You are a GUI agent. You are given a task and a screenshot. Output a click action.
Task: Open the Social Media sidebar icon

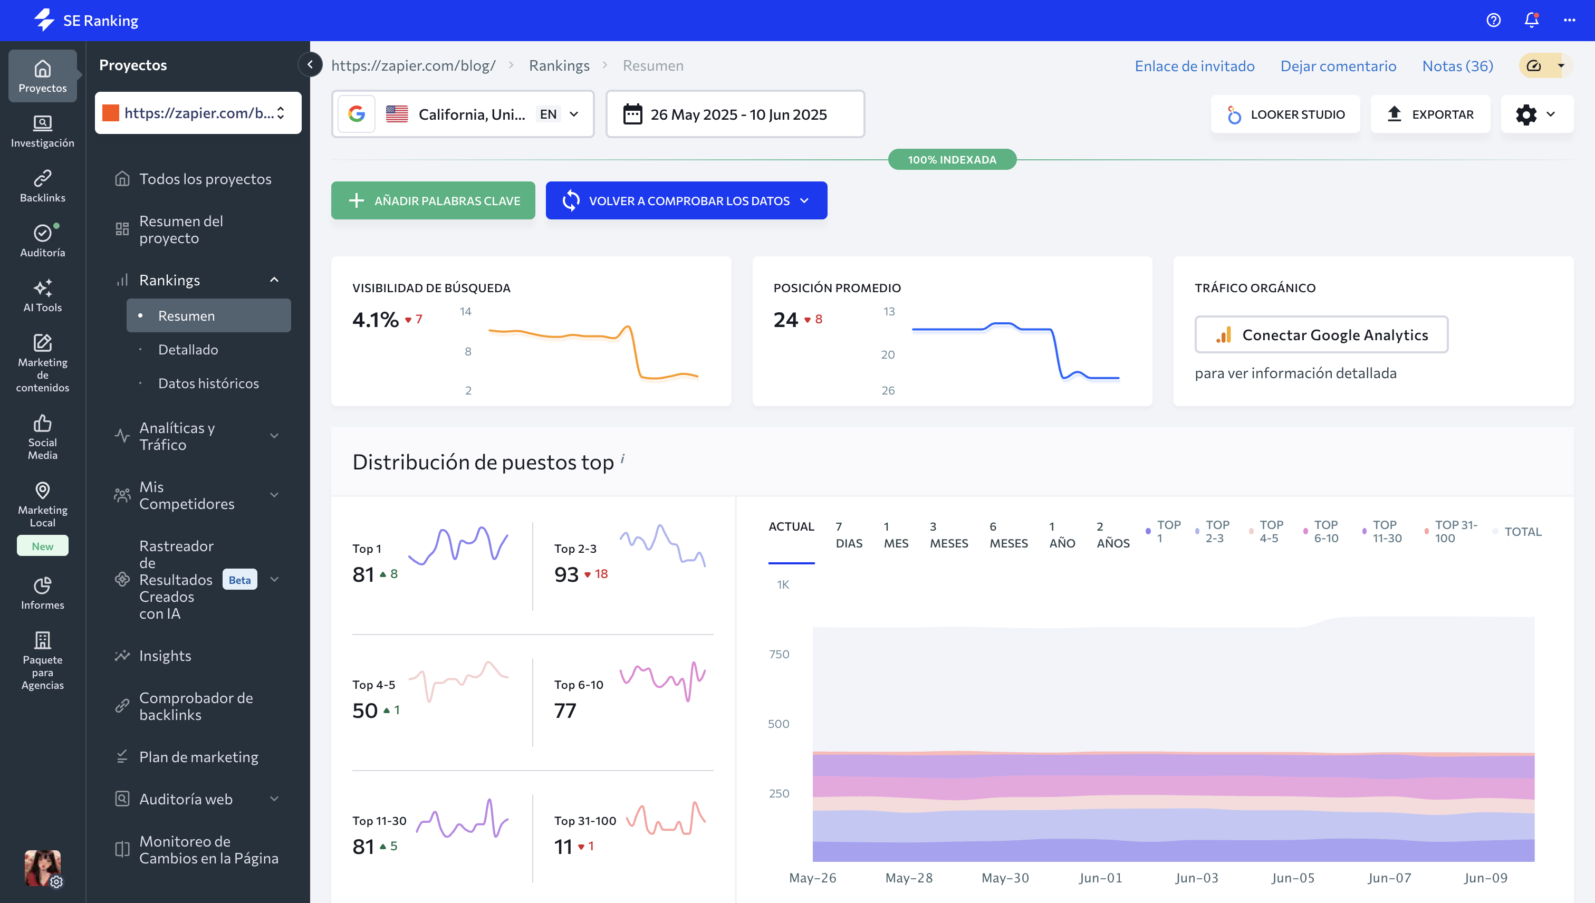[42, 437]
